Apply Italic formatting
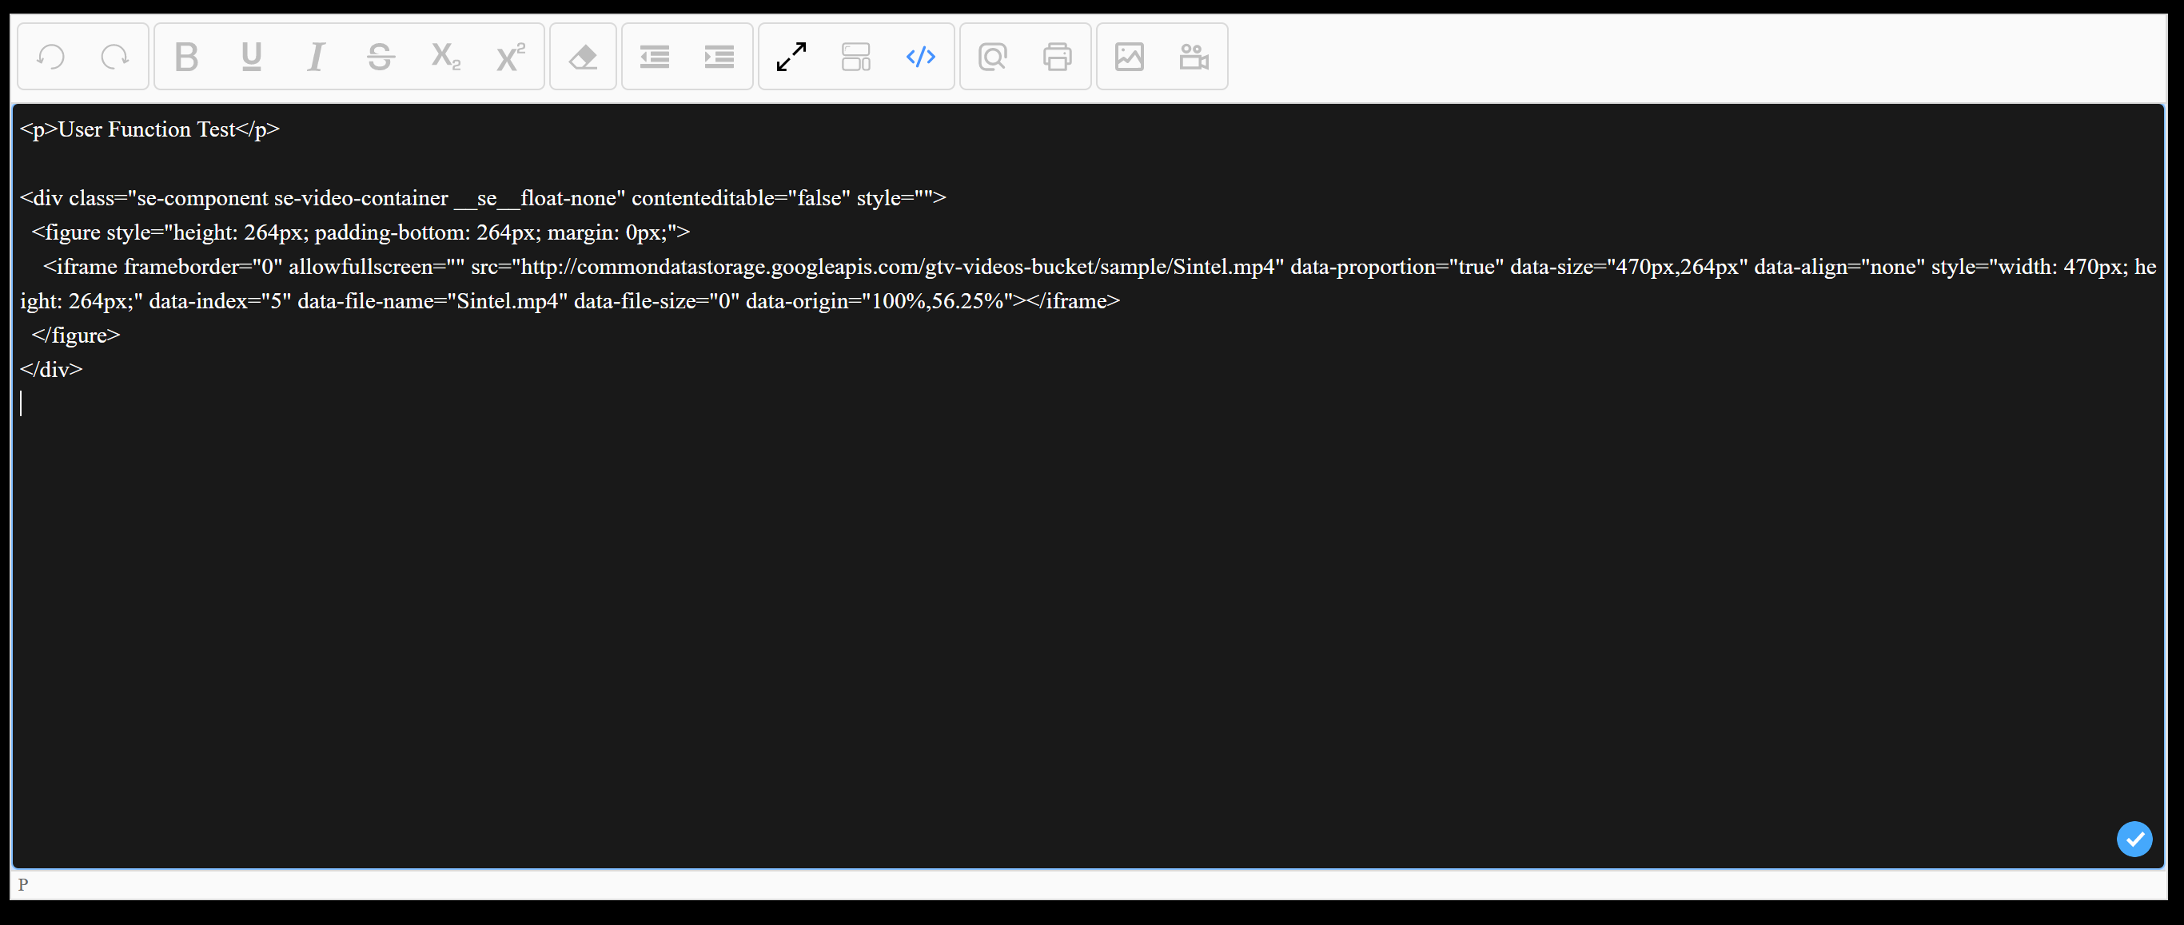Viewport: 2184px width, 925px height. click(x=316, y=56)
